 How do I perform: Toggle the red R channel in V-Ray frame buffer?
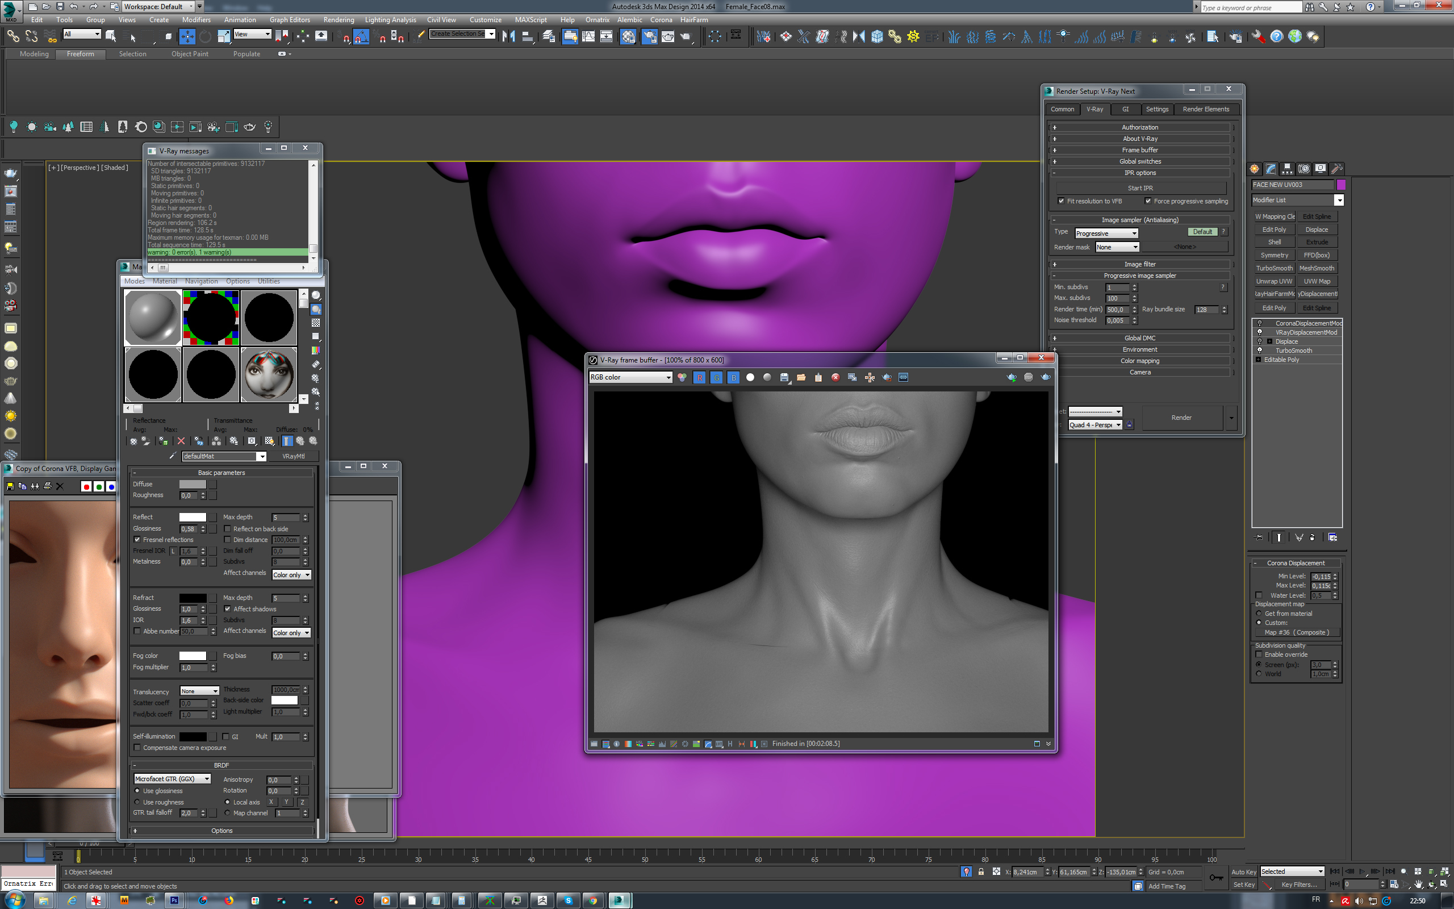pos(699,378)
